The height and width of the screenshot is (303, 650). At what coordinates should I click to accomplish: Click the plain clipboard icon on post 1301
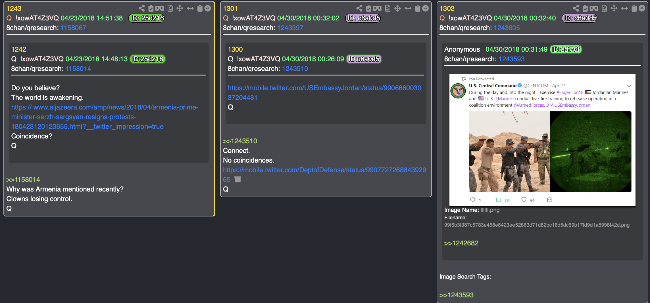tap(418, 9)
